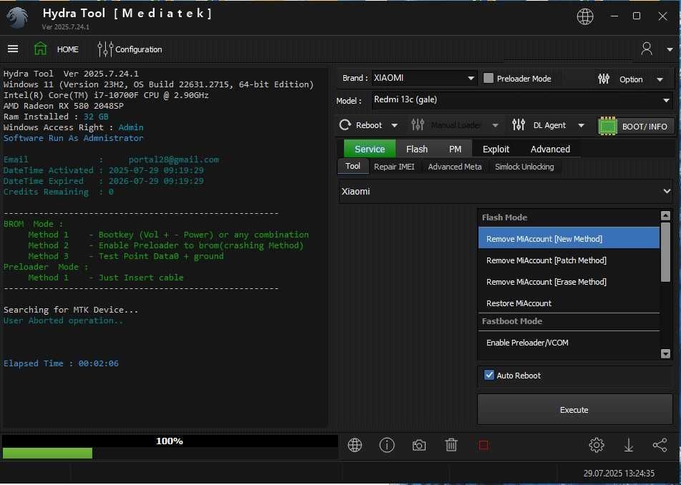Click the globe language icon in title bar
This screenshot has height=485, width=681.
(x=585, y=16)
